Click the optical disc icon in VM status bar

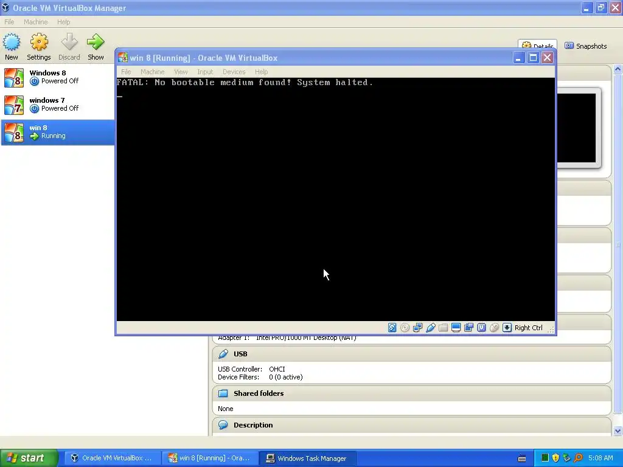click(x=405, y=328)
